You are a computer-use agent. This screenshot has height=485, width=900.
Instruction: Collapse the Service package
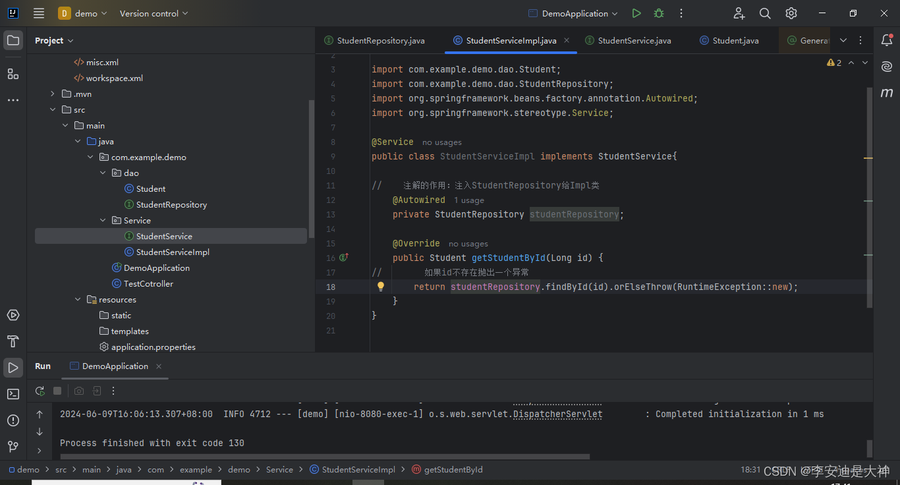(103, 221)
